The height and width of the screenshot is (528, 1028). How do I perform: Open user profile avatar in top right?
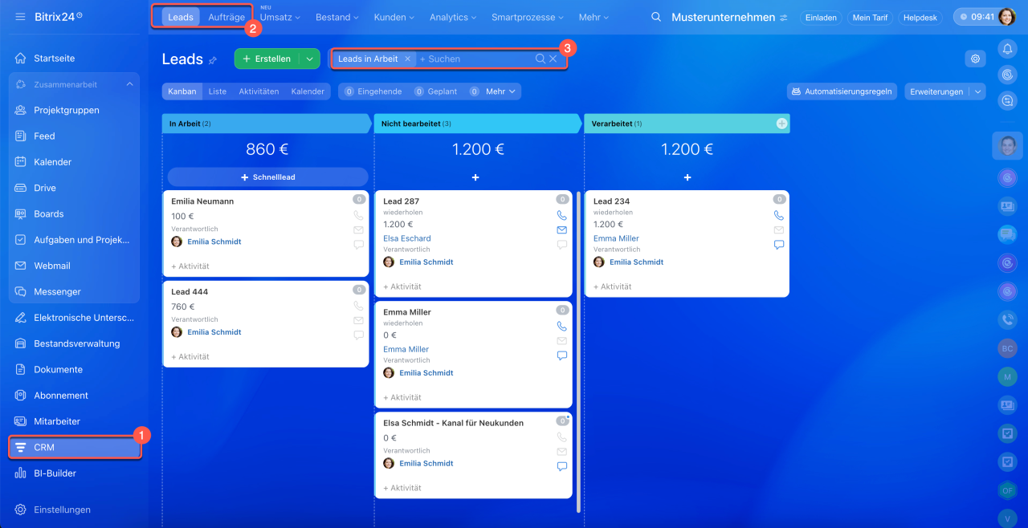click(x=1007, y=17)
